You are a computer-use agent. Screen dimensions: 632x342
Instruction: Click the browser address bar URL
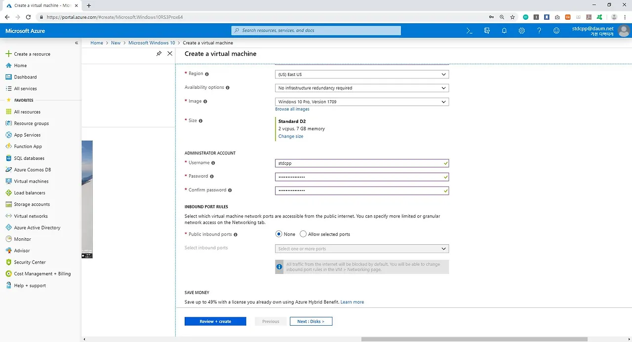tap(115, 17)
